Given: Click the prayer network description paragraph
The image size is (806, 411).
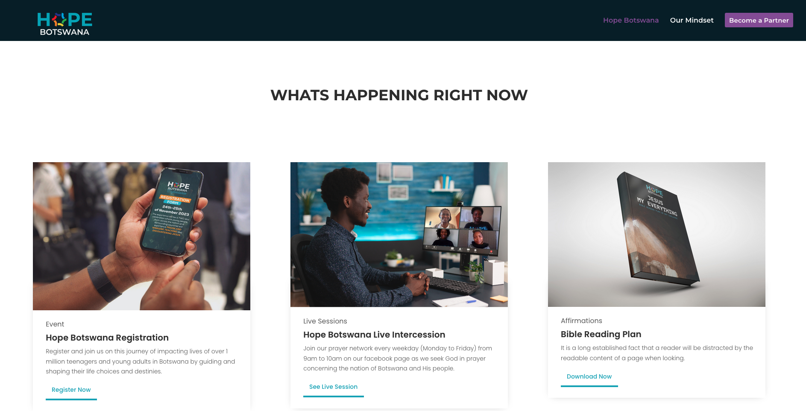Looking at the screenshot, I should tap(398, 359).
